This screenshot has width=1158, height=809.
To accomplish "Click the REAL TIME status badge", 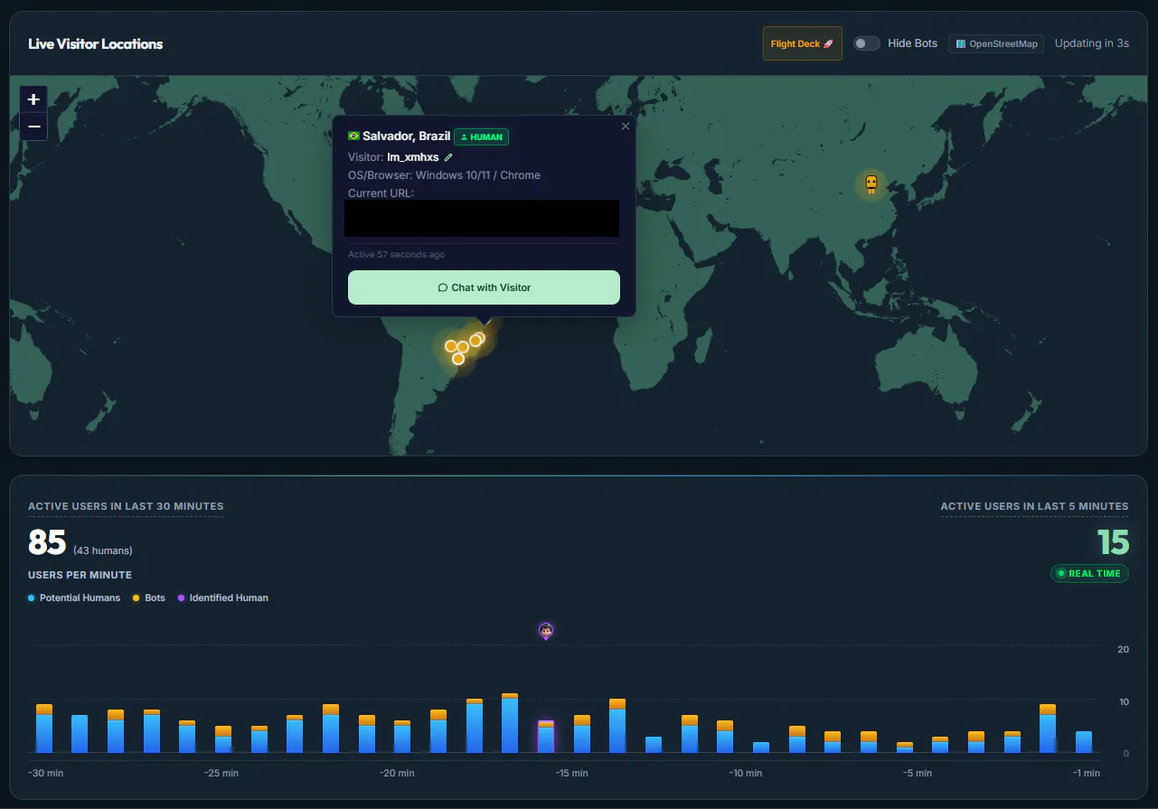I will point(1089,573).
